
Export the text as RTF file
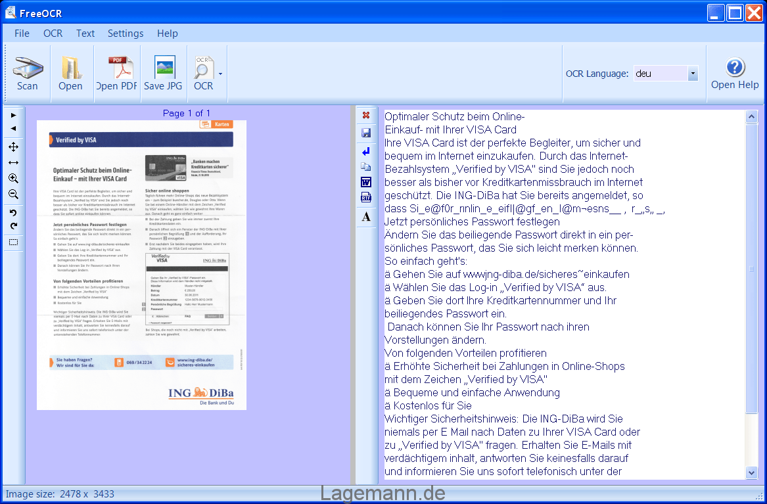click(366, 198)
